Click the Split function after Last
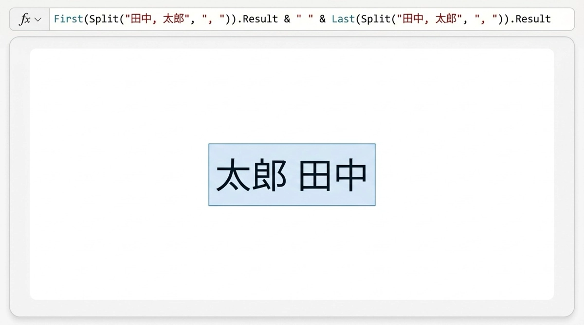 376,19
